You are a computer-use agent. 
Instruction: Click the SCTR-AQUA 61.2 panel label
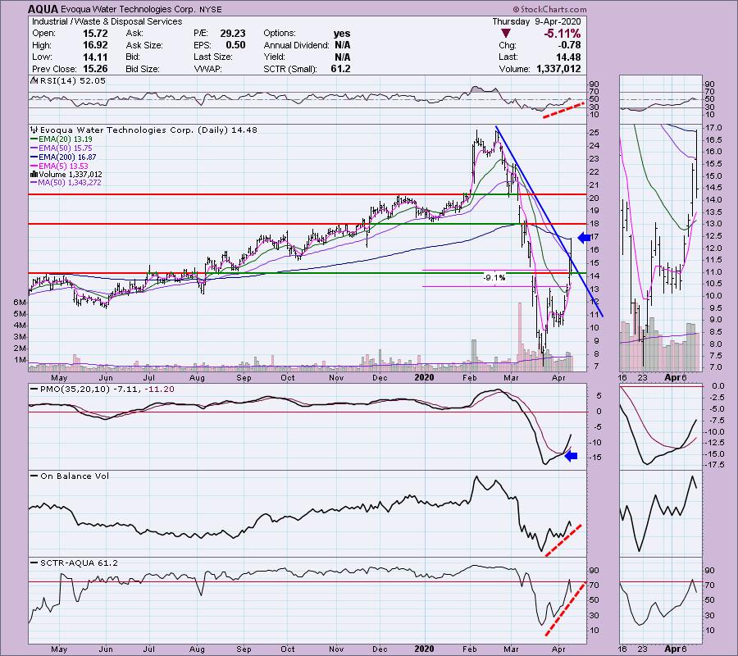click(79, 563)
